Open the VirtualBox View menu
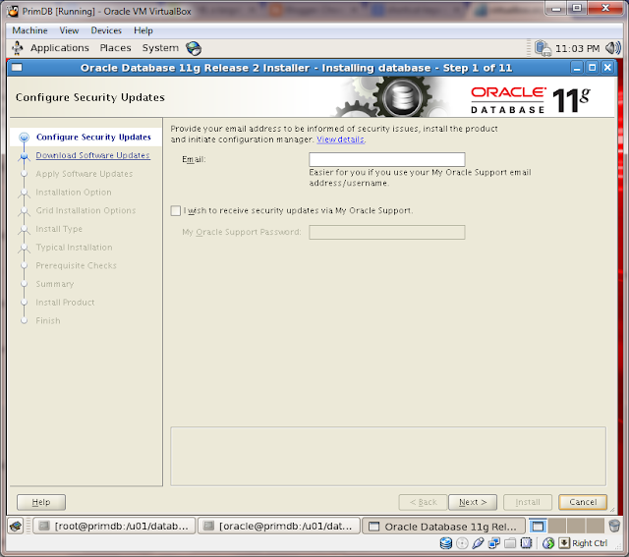The height and width of the screenshot is (557, 629). pyautogui.click(x=69, y=30)
